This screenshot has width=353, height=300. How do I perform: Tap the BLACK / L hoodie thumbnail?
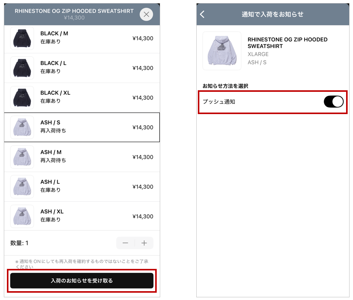[22, 68]
